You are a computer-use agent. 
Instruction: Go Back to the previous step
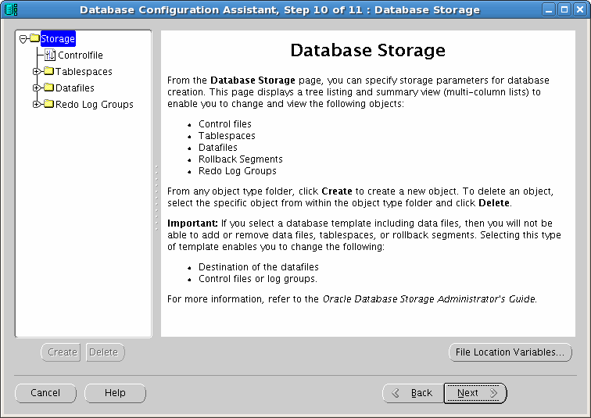pos(412,393)
